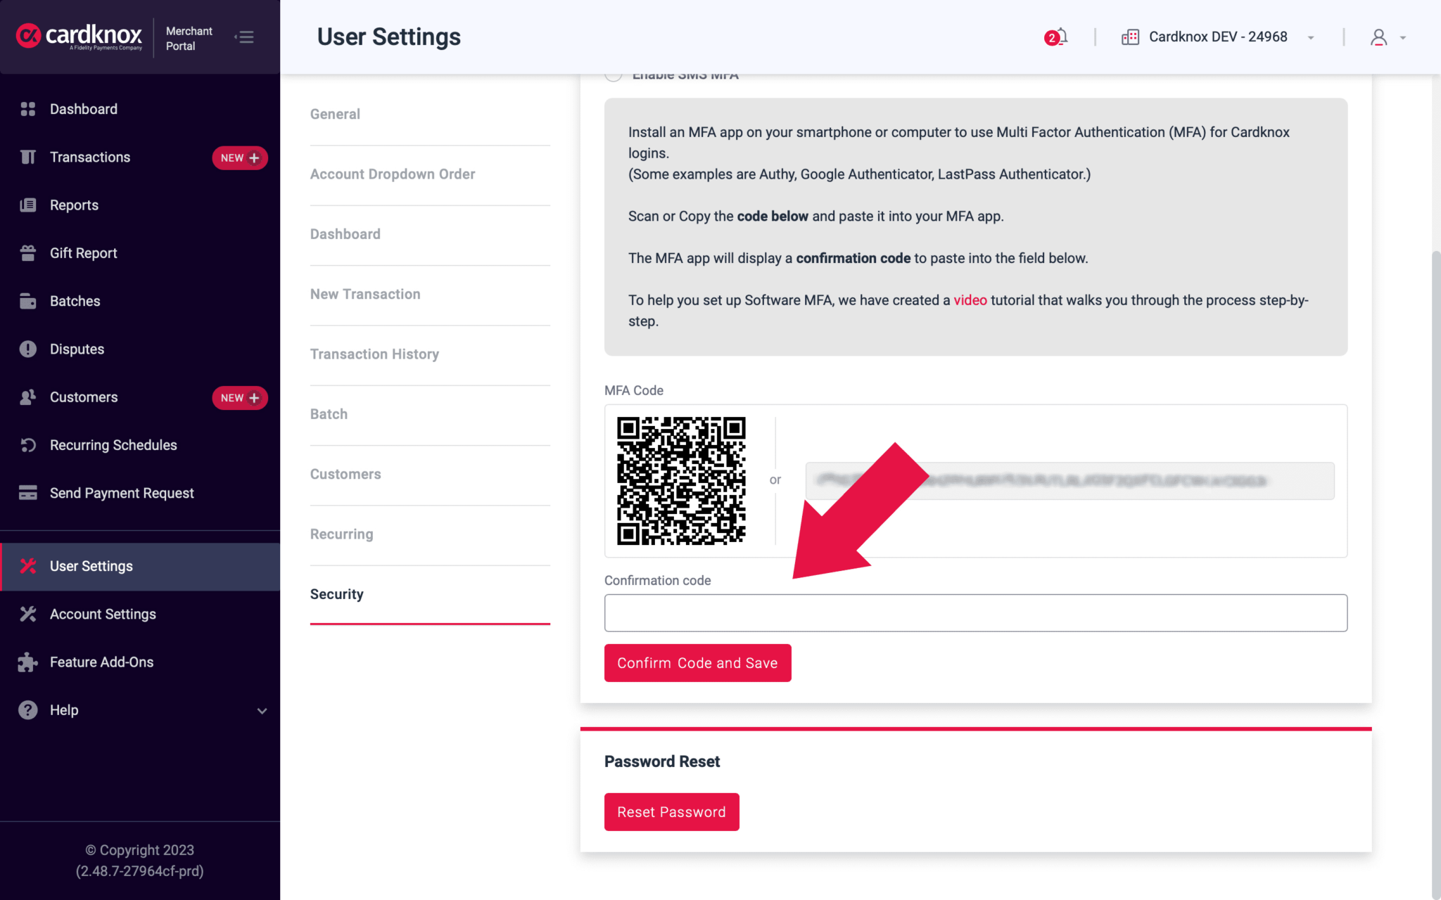1441x900 pixels.
Task: Select the Enable SMS MFA radio button
Action: coord(614,76)
